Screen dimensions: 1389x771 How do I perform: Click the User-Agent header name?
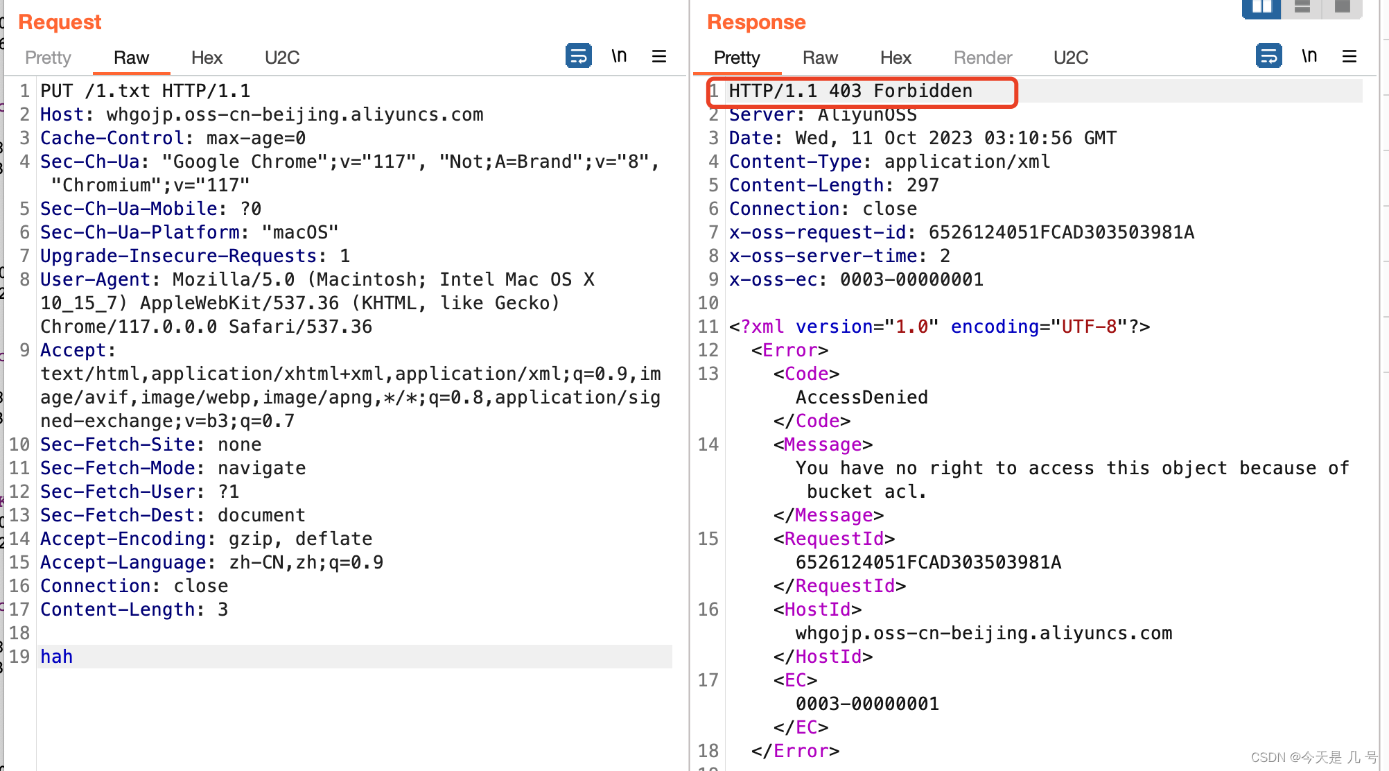[x=95, y=279]
